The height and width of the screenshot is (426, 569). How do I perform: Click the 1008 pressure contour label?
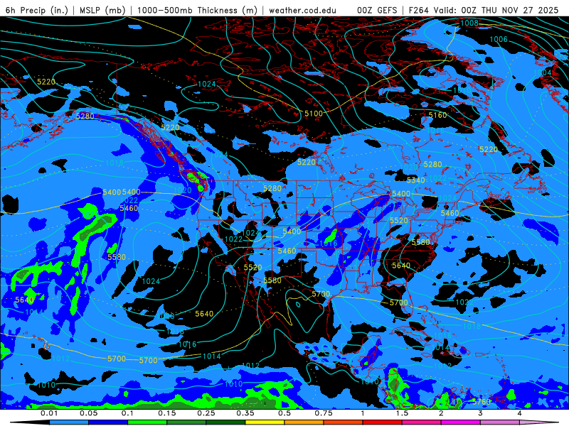[469, 23]
